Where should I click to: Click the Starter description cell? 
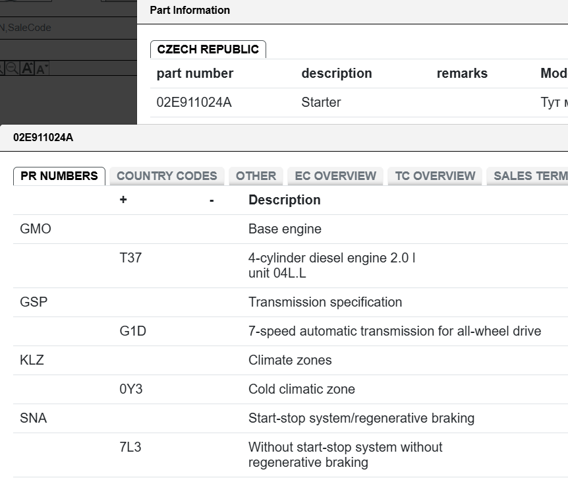tap(322, 103)
